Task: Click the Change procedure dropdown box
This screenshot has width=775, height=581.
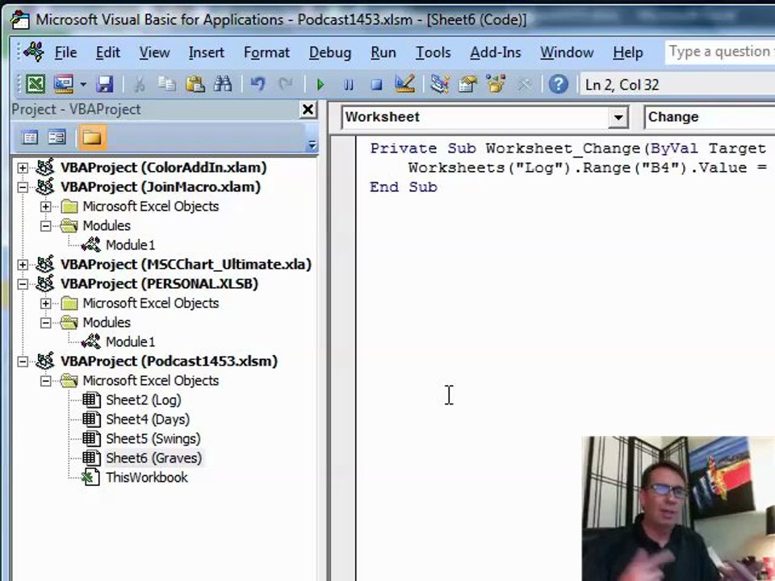Action: coord(710,117)
